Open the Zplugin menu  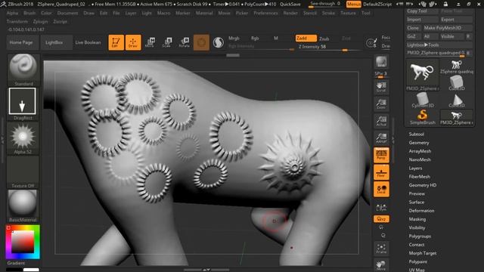point(40,22)
